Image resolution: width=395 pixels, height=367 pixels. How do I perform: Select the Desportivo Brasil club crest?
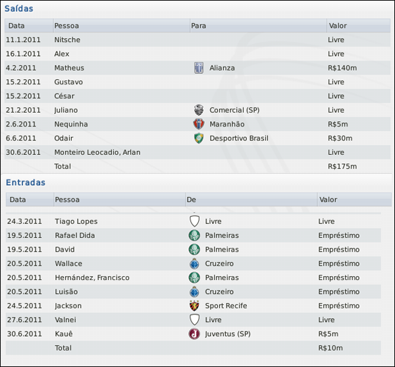click(x=199, y=138)
